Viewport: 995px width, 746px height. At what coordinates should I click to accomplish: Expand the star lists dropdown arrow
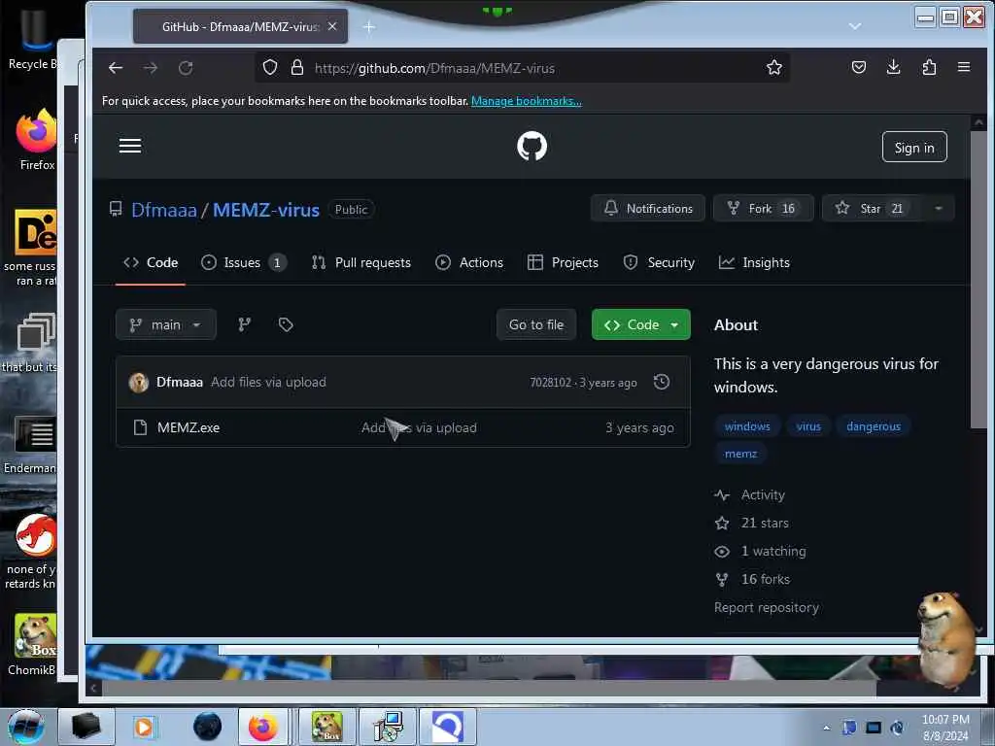pos(939,208)
